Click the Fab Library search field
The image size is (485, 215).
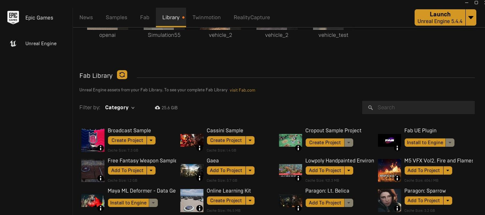point(418,108)
